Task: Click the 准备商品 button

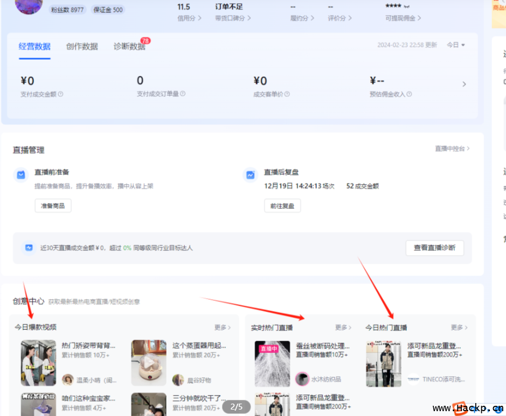Action: [x=53, y=206]
